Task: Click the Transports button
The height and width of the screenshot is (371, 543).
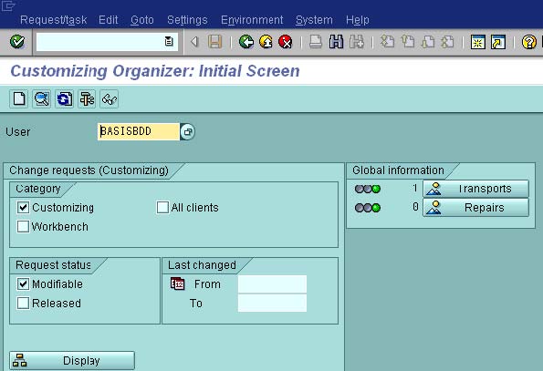Action: click(x=475, y=189)
